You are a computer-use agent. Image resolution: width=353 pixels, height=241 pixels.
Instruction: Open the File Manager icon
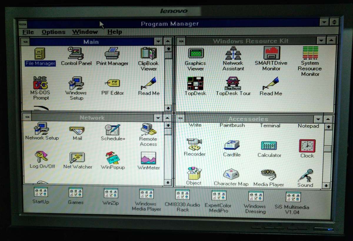[40, 54]
